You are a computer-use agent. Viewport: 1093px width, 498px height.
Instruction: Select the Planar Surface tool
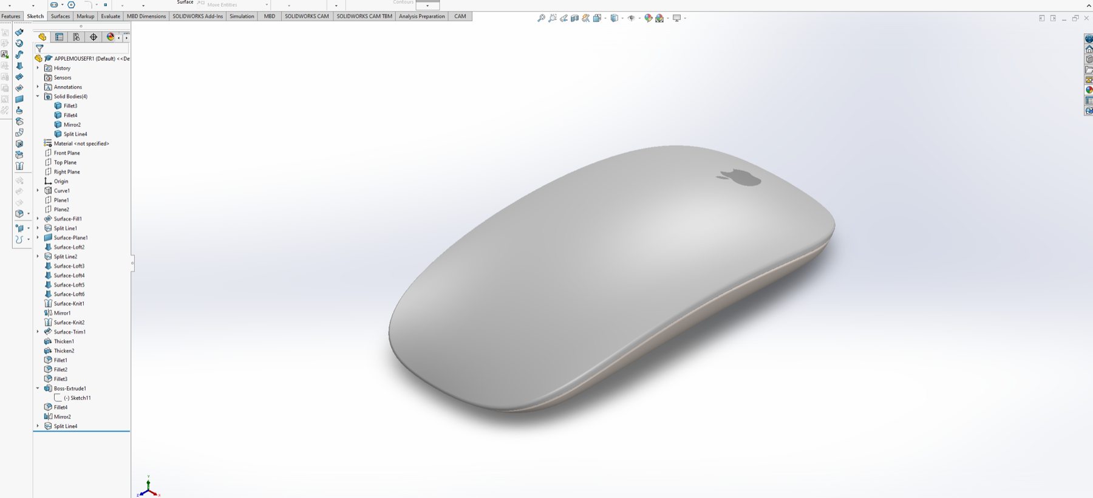[19, 99]
